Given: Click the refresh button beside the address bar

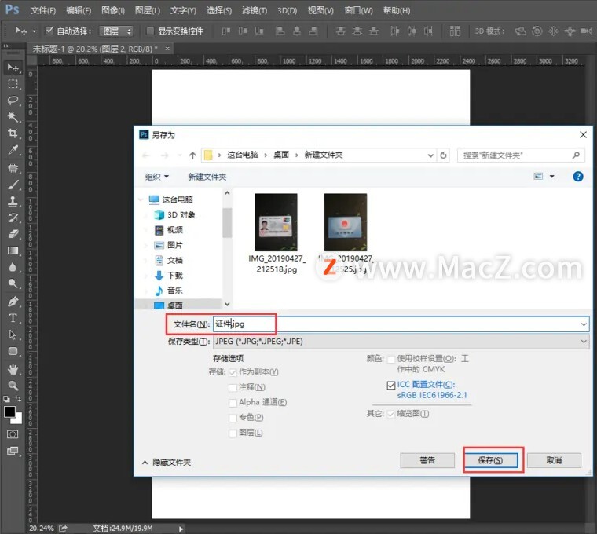Looking at the screenshot, I should pyautogui.click(x=444, y=155).
